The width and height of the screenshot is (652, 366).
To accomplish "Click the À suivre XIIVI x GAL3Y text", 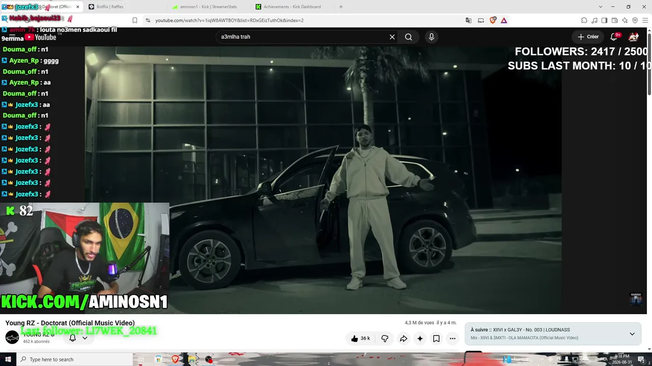I will (x=520, y=330).
